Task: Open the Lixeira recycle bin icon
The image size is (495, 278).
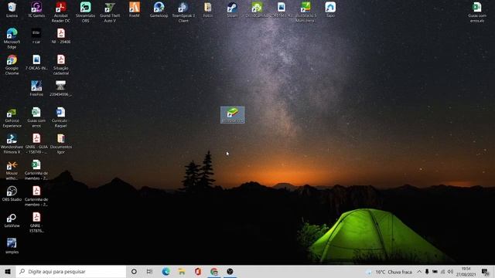Action: click(12, 9)
